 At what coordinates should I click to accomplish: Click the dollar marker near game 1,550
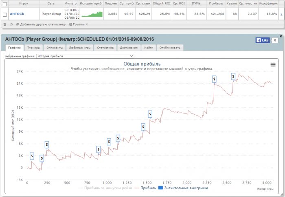click(150, 114)
